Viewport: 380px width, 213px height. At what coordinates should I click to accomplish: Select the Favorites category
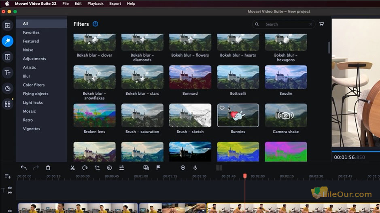click(x=41, y=32)
